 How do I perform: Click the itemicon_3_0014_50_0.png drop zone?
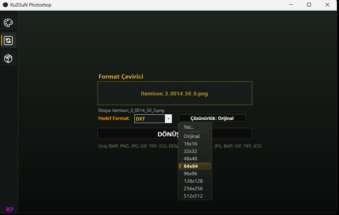click(x=175, y=93)
